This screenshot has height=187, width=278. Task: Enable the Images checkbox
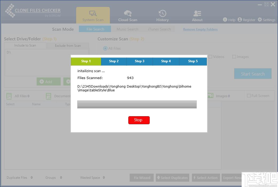(234, 57)
